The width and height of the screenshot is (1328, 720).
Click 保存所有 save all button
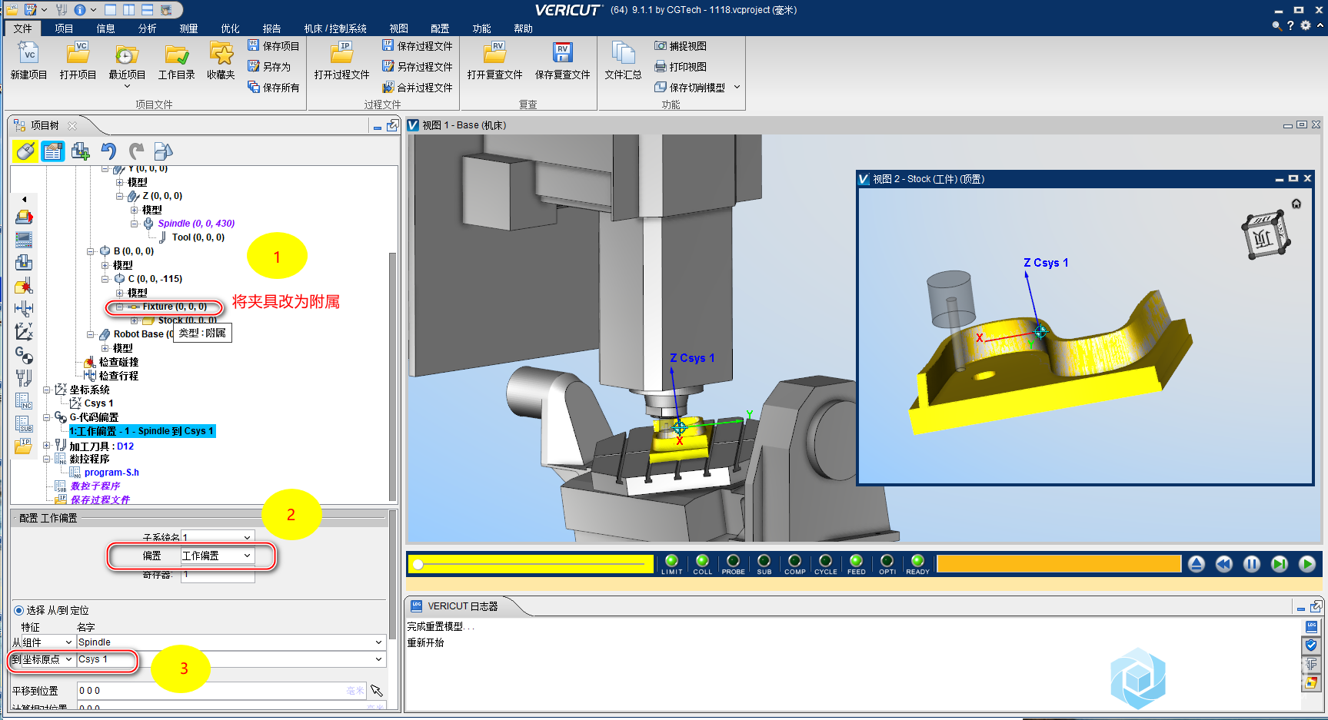click(274, 88)
